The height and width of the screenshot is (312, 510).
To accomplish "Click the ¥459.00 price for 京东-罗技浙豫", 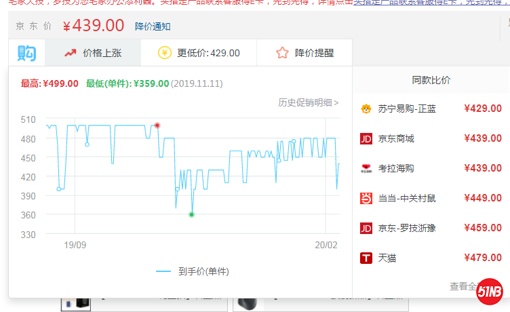I will tap(483, 228).
